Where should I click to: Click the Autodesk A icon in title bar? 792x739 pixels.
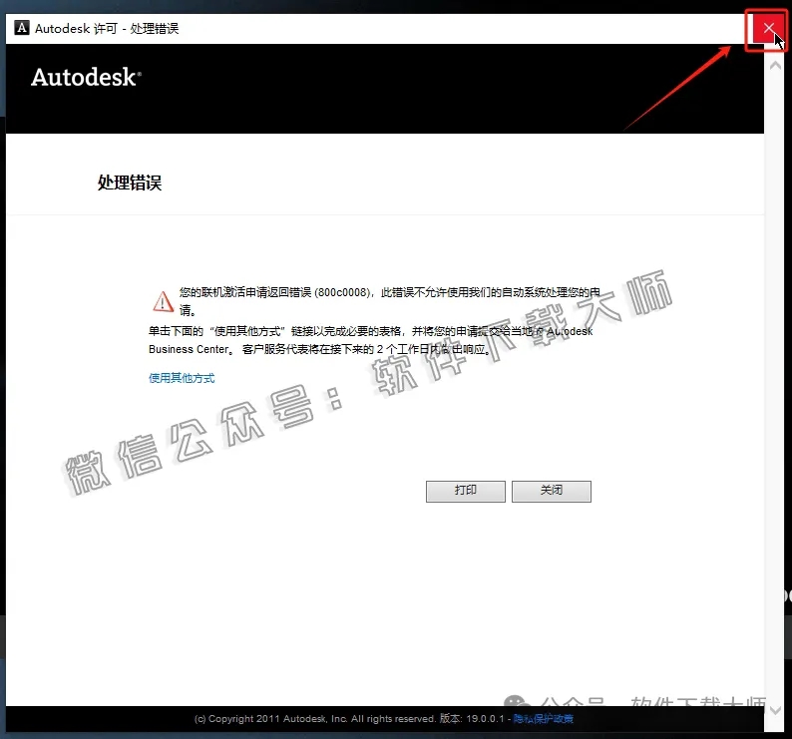point(22,28)
